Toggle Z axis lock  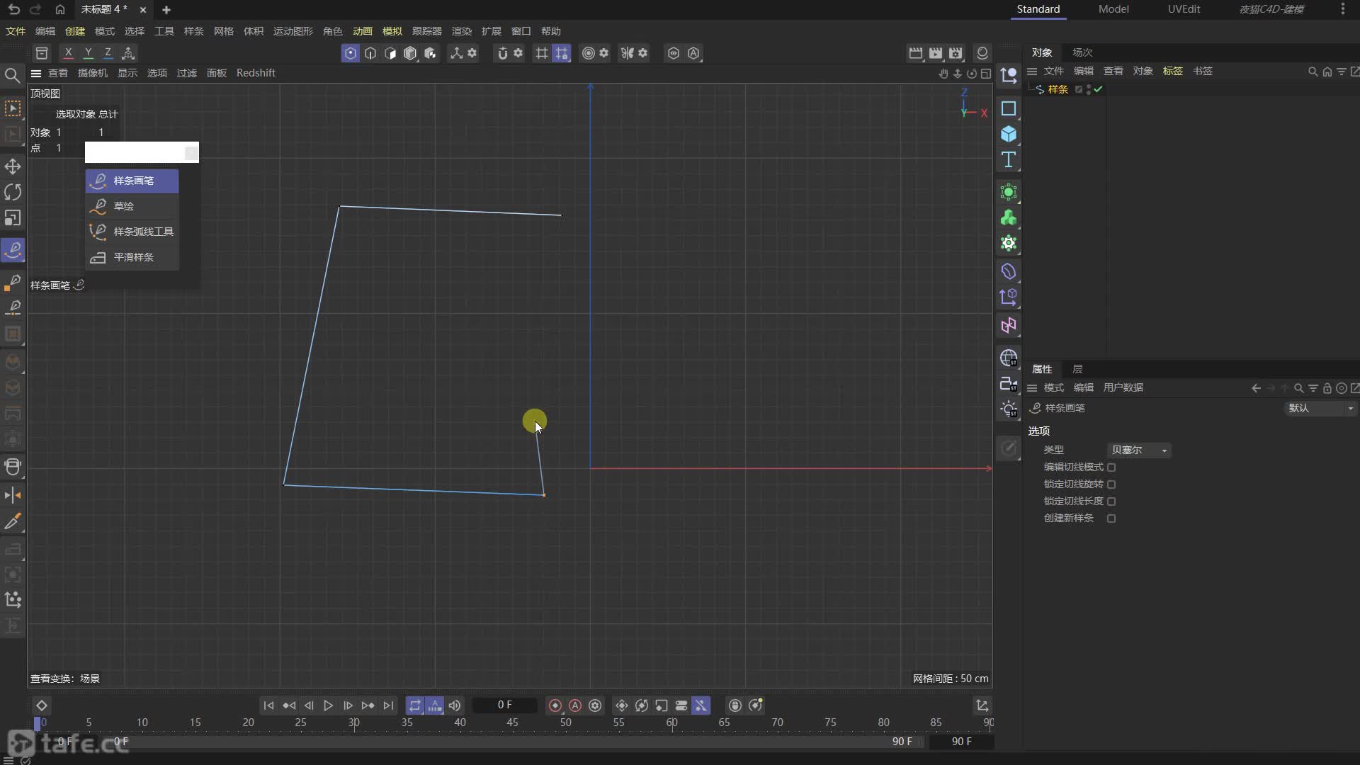[x=108, y=53]
